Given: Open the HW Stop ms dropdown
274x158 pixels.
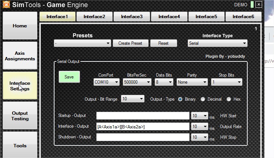Looking at the screenshot, I should point(199,137).
